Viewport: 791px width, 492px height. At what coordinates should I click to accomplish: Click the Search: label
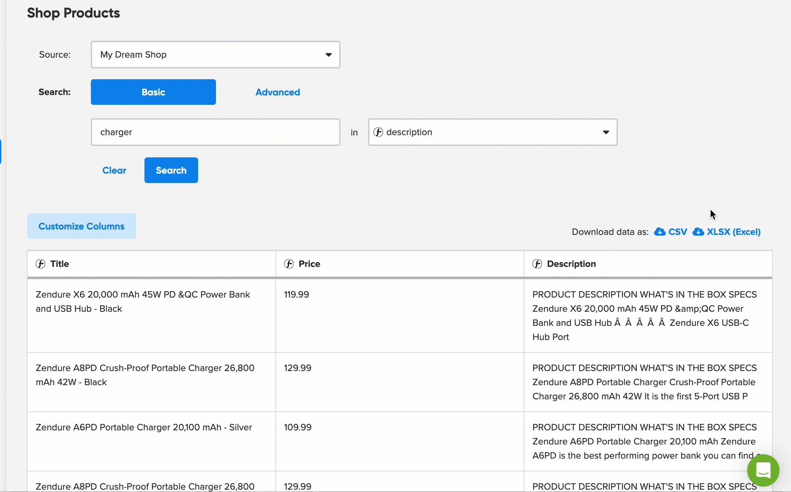click(54, 92)
